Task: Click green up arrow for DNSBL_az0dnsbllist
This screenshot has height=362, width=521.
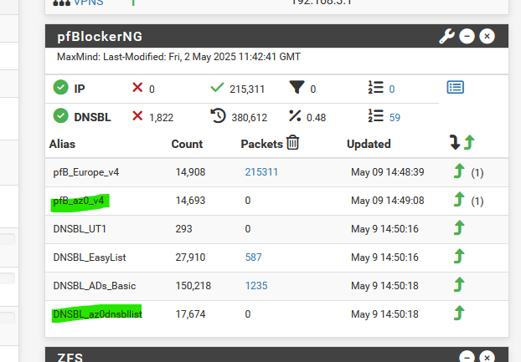Action: [459, 314]
